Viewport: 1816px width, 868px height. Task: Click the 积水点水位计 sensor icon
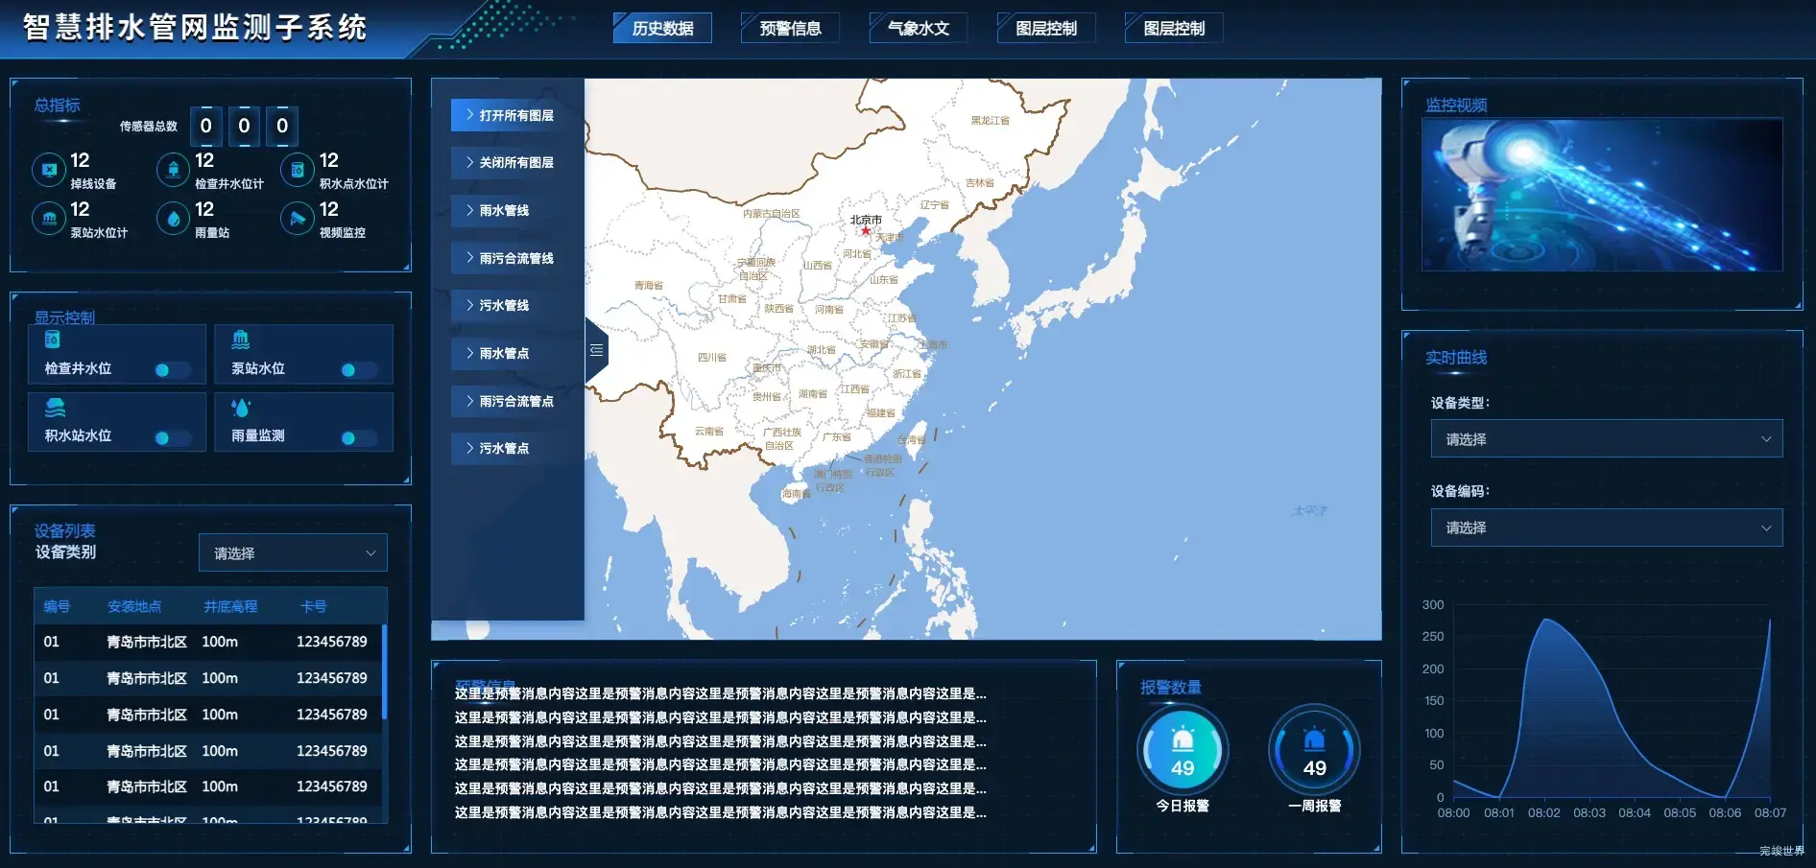[x=298, y=170]
